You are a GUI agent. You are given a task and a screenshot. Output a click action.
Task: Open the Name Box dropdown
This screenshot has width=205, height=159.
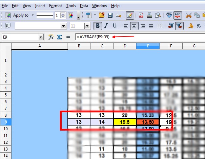click(41, 37)
